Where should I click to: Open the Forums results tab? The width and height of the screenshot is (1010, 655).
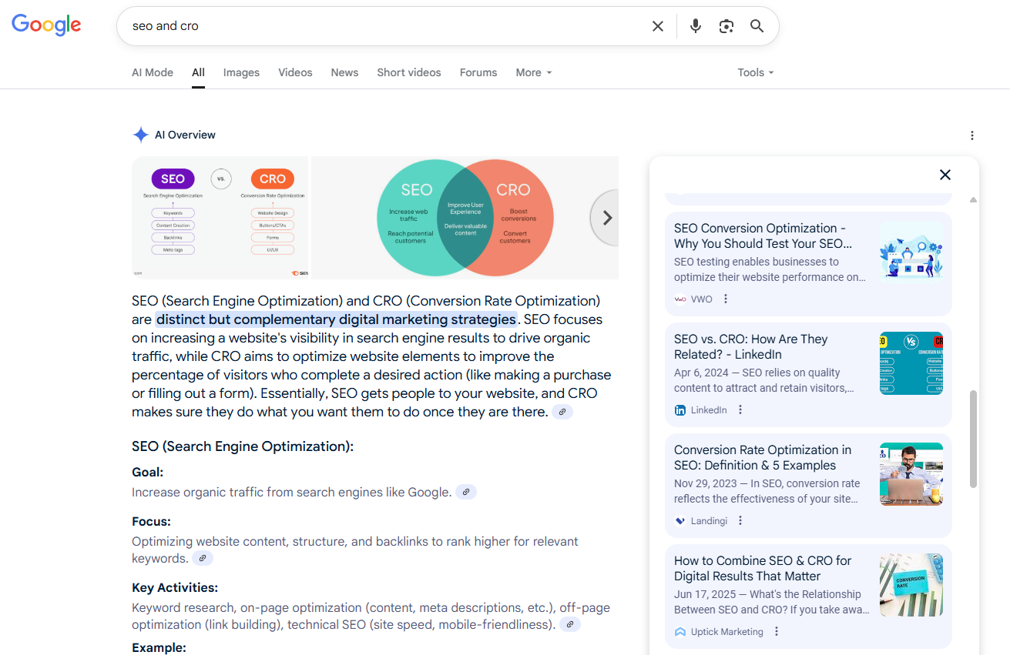[478, 72]
